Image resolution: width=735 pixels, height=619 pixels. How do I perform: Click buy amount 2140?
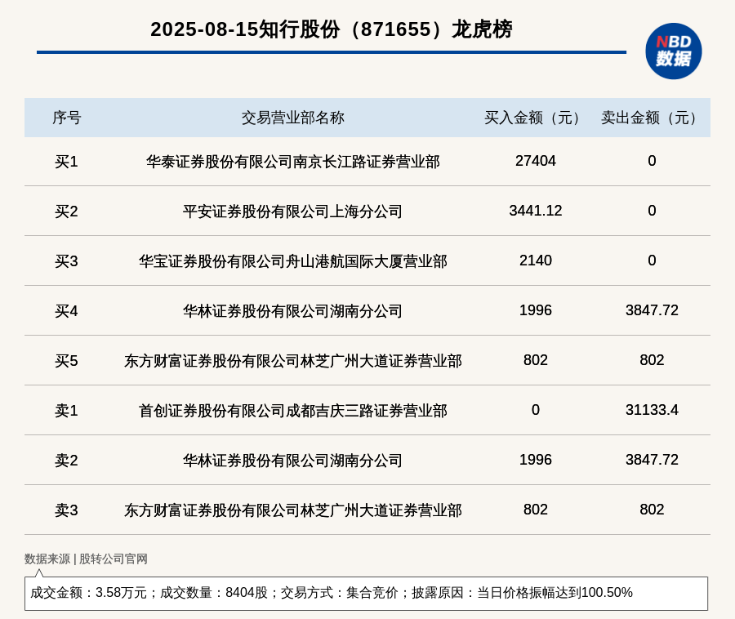pyautogui.click(x=535, y=260)
